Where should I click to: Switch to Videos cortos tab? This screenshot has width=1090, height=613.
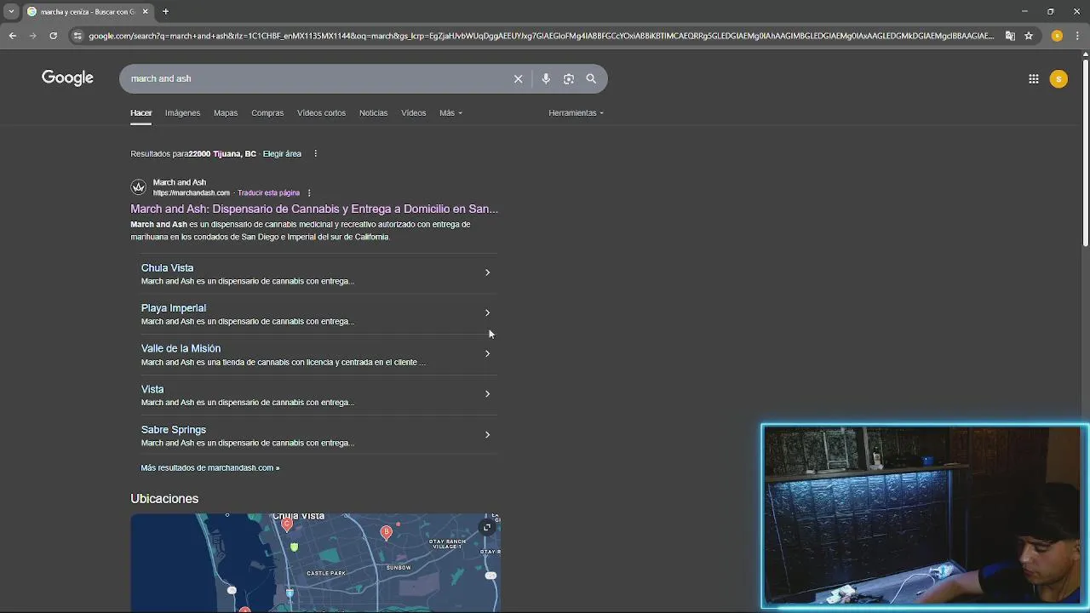click(321, 112)
